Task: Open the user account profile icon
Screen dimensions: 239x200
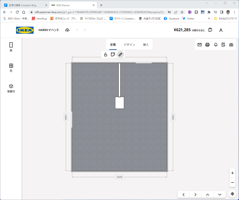Action: tap(221, 30)
